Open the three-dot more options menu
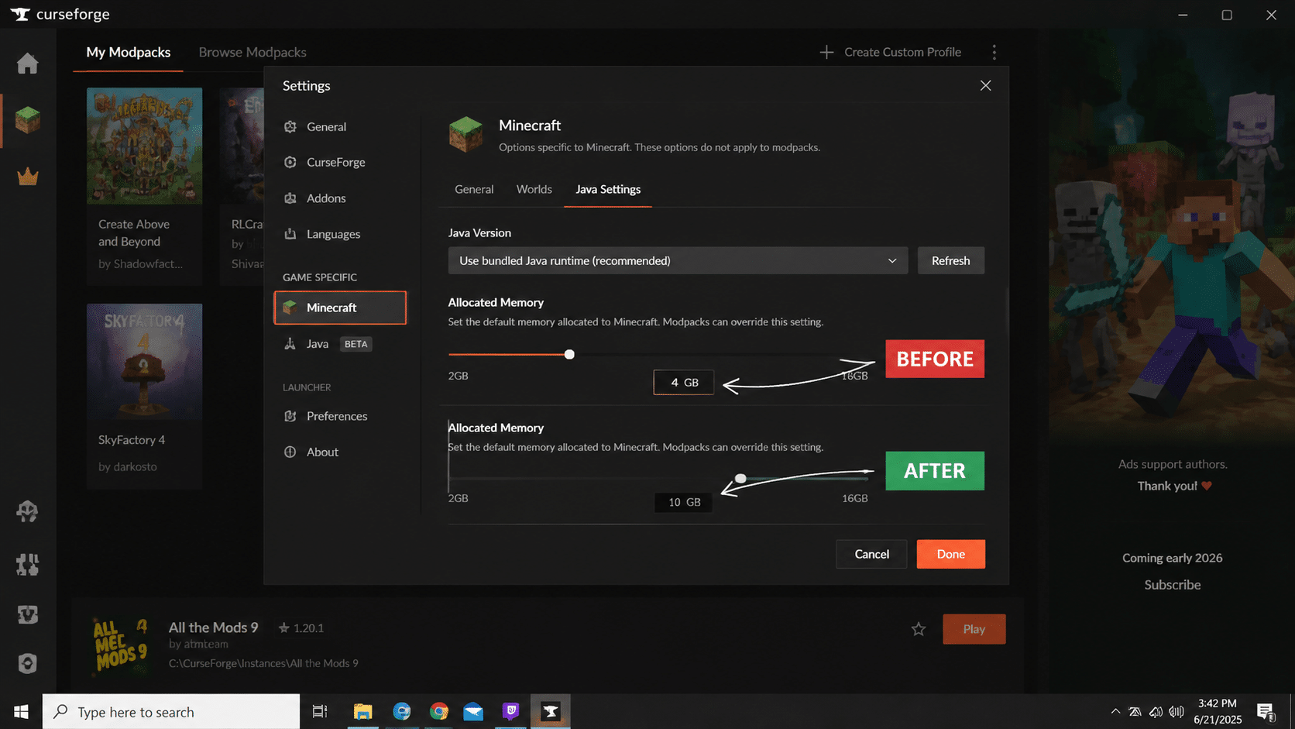 pos(994,52)
